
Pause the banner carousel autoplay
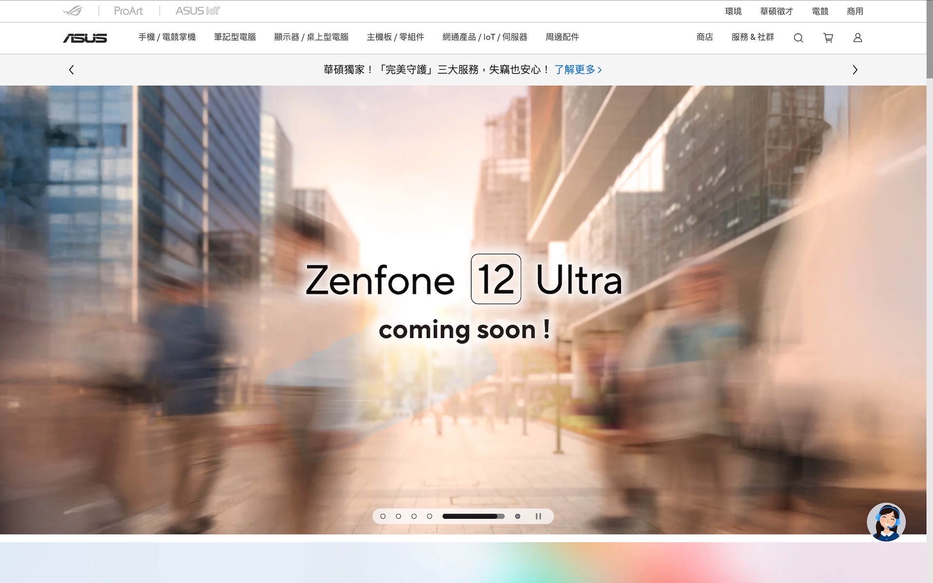coord(538,516)
